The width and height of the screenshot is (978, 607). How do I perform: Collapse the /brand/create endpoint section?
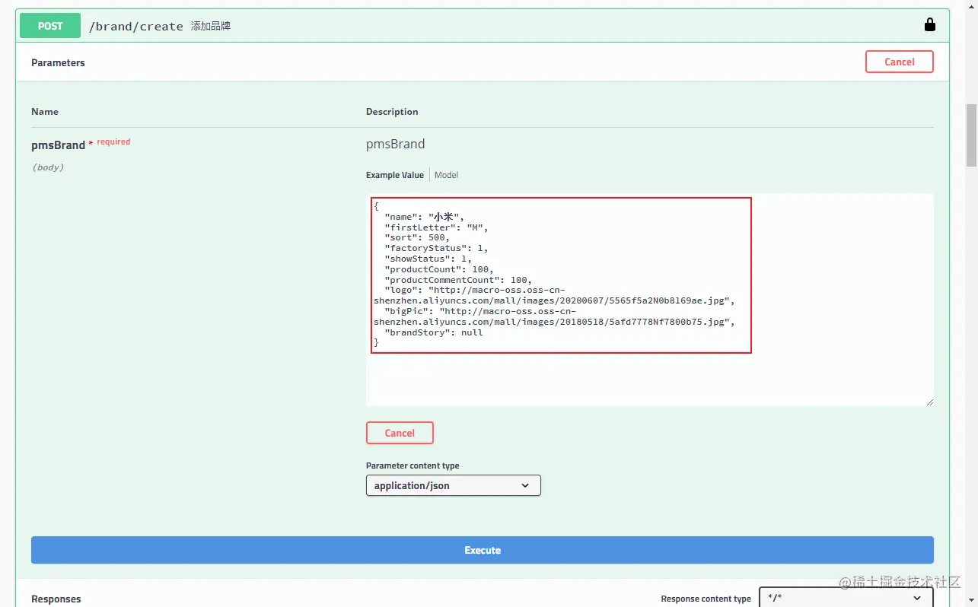[x=135, y=25]
